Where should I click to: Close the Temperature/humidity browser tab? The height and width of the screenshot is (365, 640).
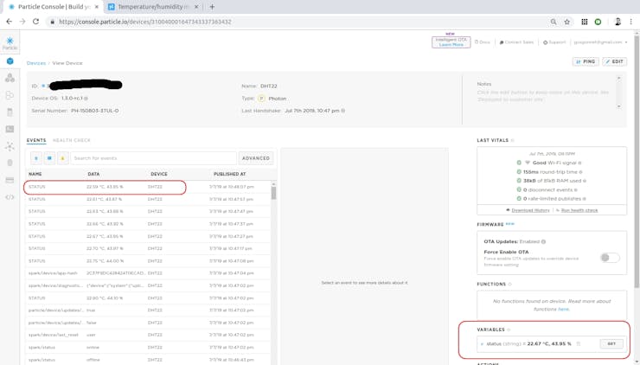(196, 7)
